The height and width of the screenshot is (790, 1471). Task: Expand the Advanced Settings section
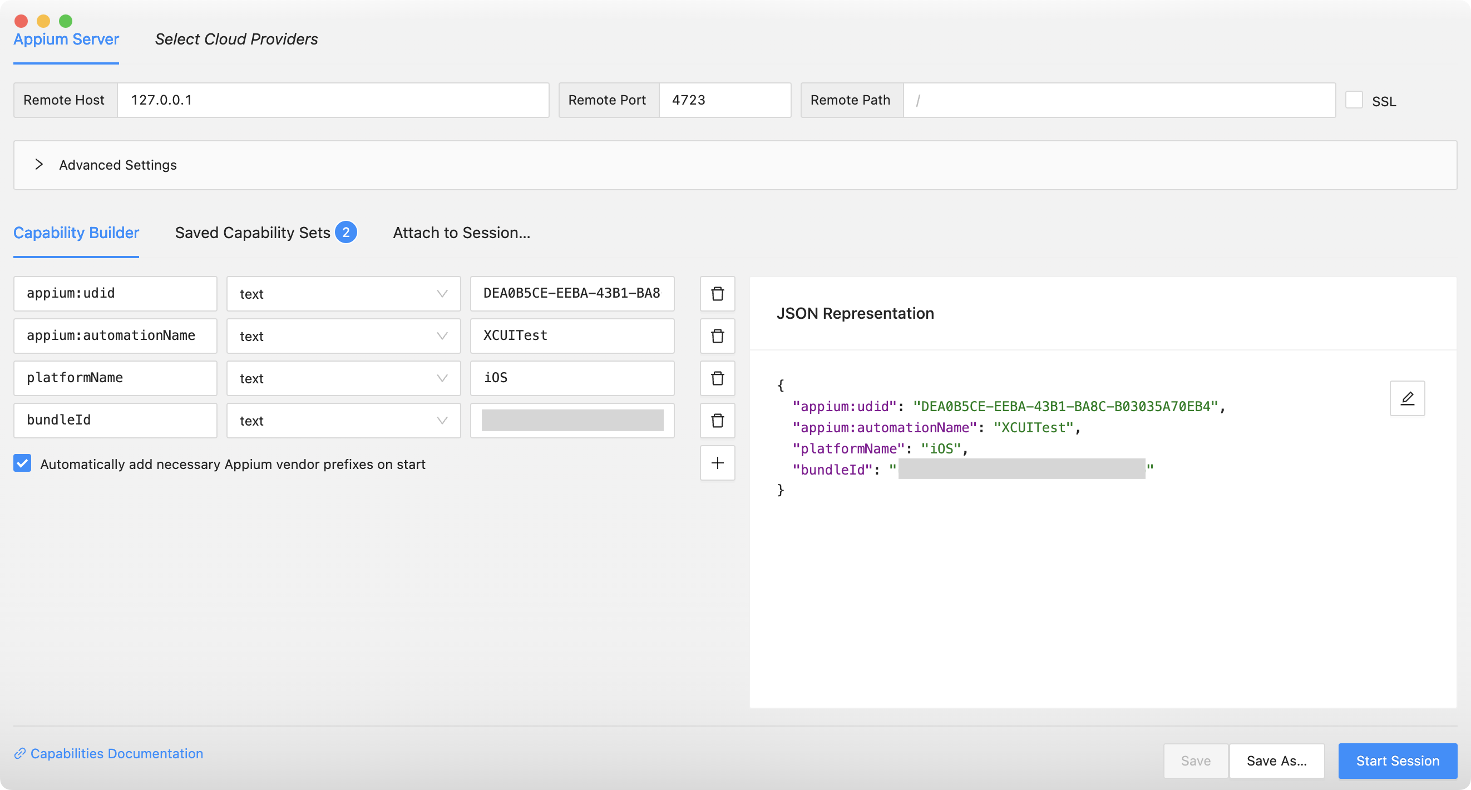(38, 164)
